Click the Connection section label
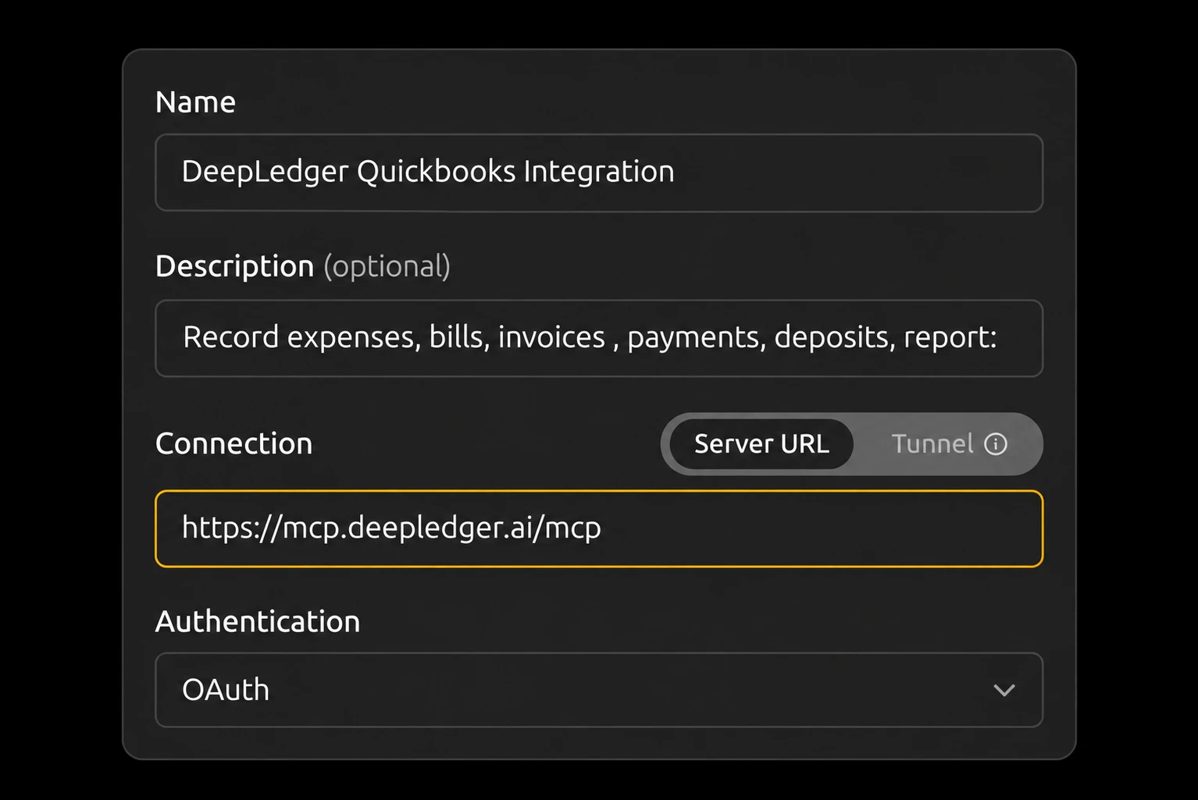1198x800 pixels. [234, 444]
